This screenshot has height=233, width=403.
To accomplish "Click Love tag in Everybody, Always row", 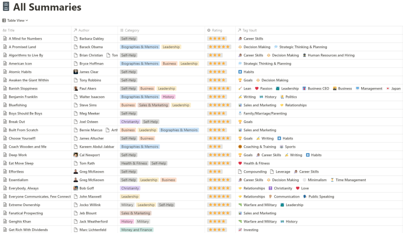I will coord(305,188).
